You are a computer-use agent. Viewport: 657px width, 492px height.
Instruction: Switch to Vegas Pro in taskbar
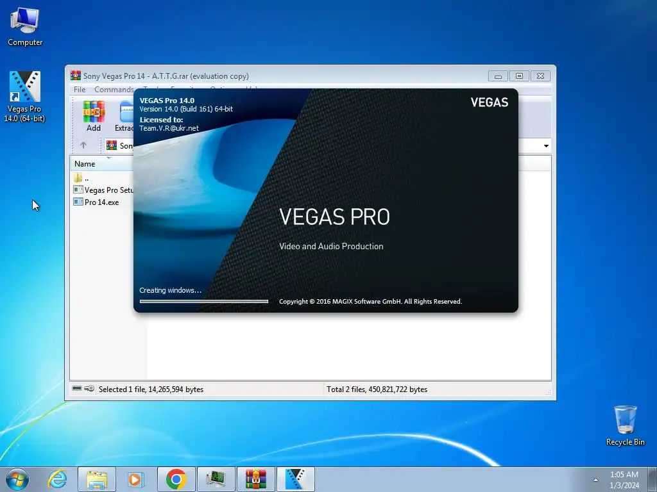295,479
